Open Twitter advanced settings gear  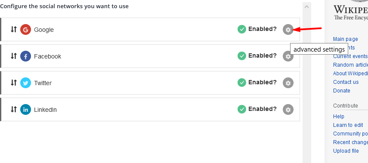288,83
